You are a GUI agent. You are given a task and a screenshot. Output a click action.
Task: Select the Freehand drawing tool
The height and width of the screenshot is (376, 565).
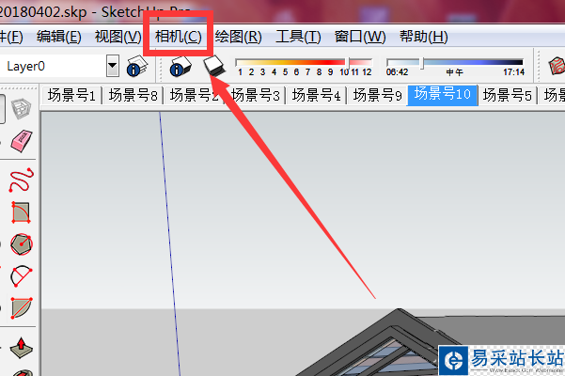[x=22, y=180]
